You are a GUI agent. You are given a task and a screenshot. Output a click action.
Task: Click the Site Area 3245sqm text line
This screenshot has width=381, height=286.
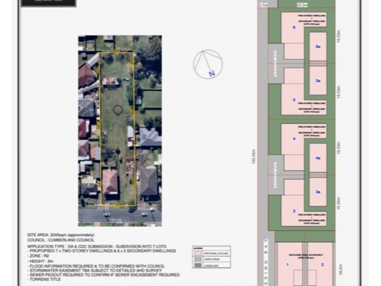coord(61,235)
